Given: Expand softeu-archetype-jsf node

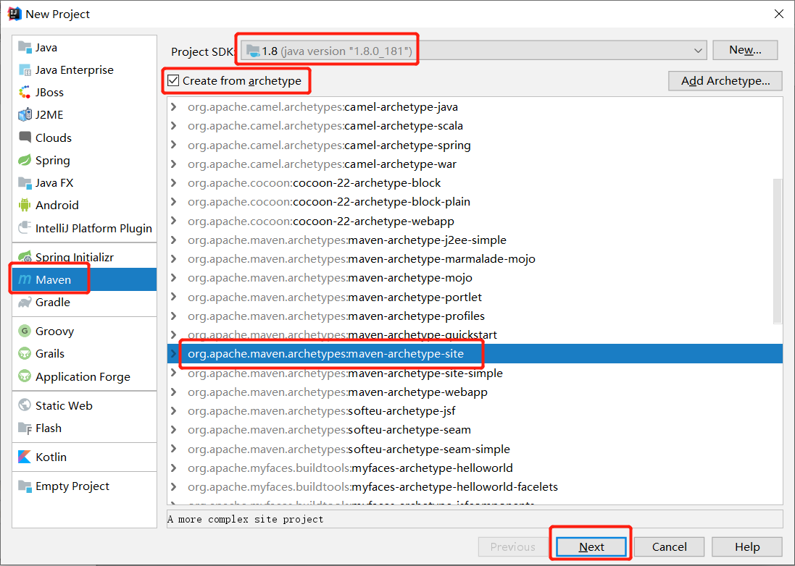Looking at the screenshot, I should tap(174, 410).
